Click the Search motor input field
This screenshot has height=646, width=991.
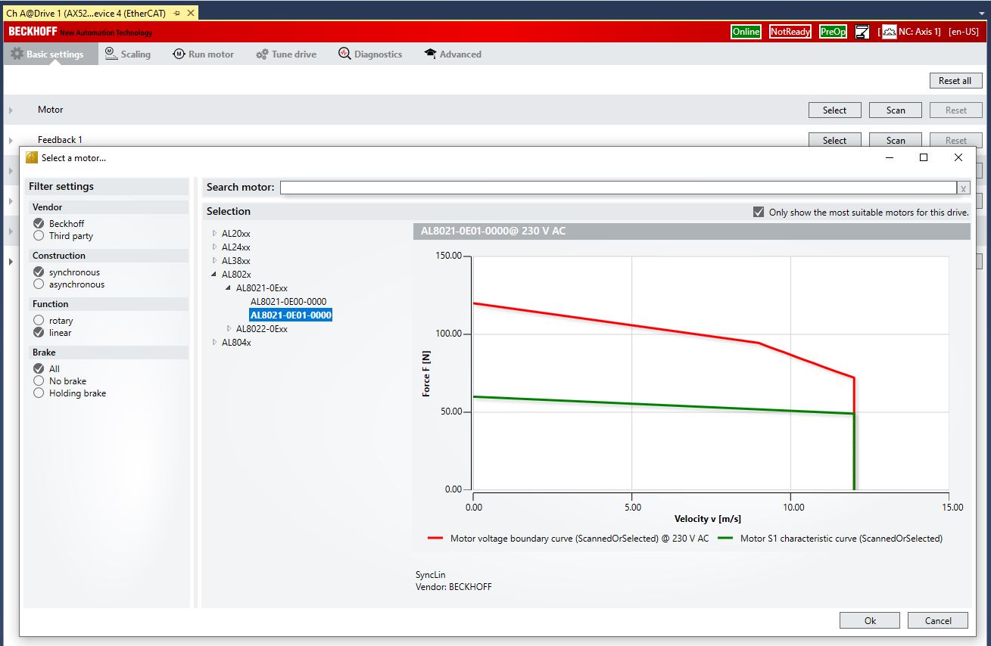(619, 188)
